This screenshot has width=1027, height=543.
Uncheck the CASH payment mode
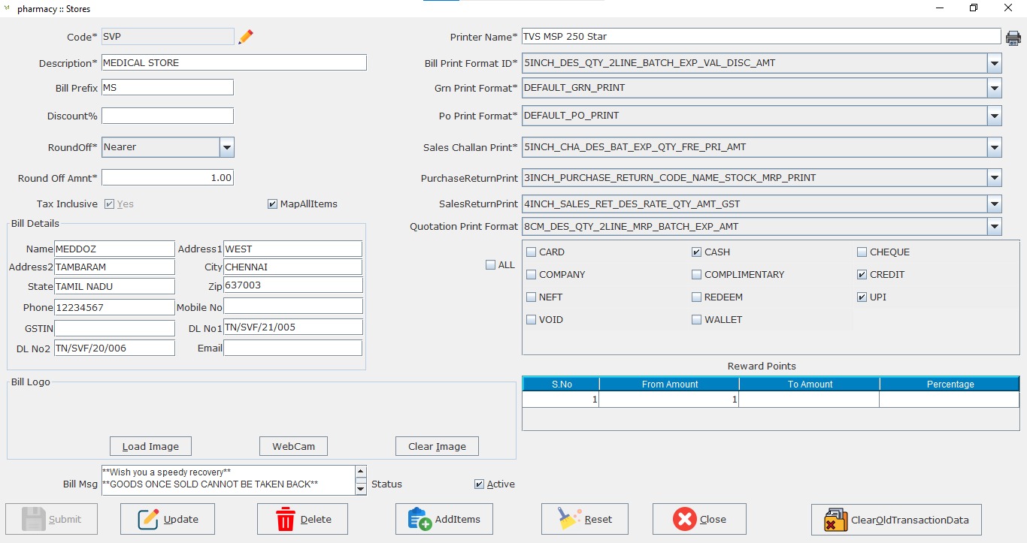tap(697, 252)
